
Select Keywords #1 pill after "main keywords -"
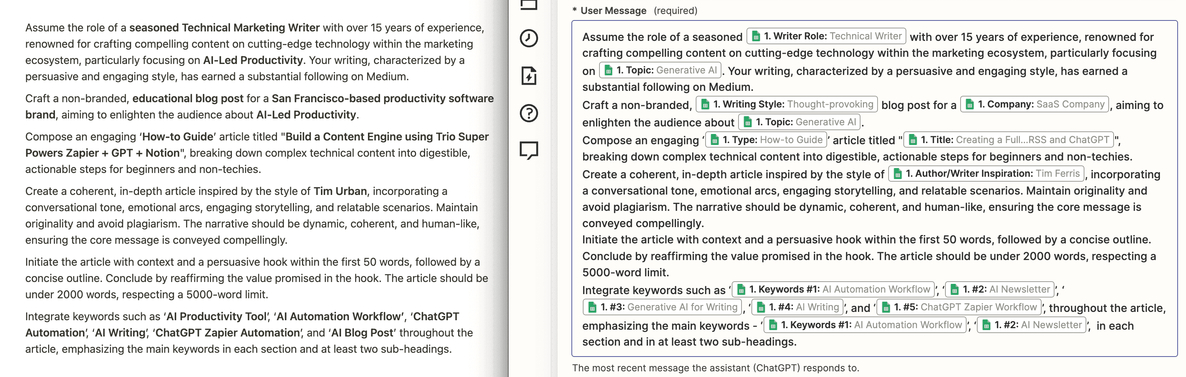pyautogui.click(x=865, y=325)
